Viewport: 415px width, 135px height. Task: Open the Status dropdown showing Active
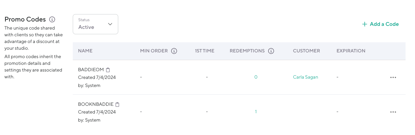95,24
